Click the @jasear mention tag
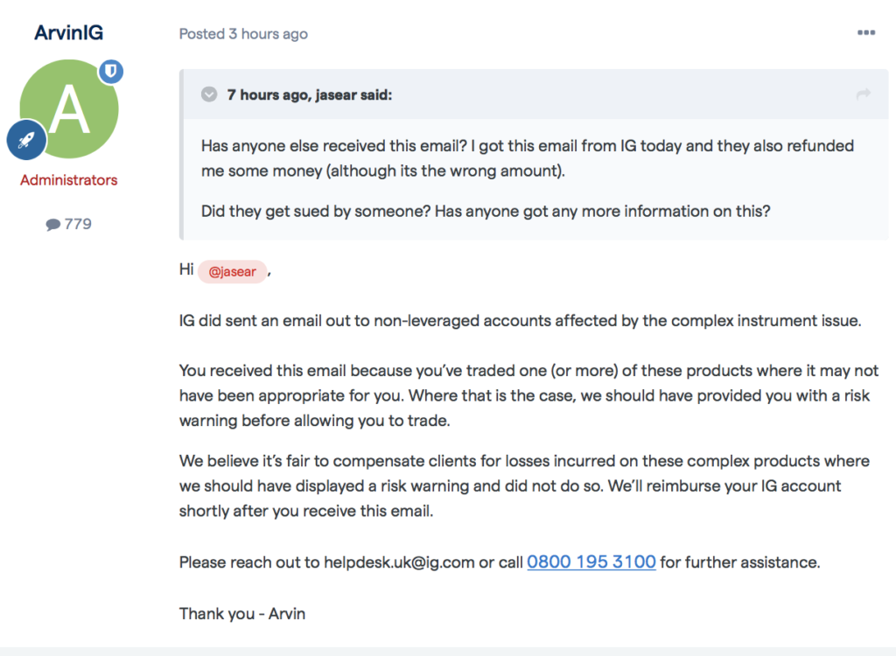The height and width of the screenshot is (656, 896). click(x=232, y=271)
